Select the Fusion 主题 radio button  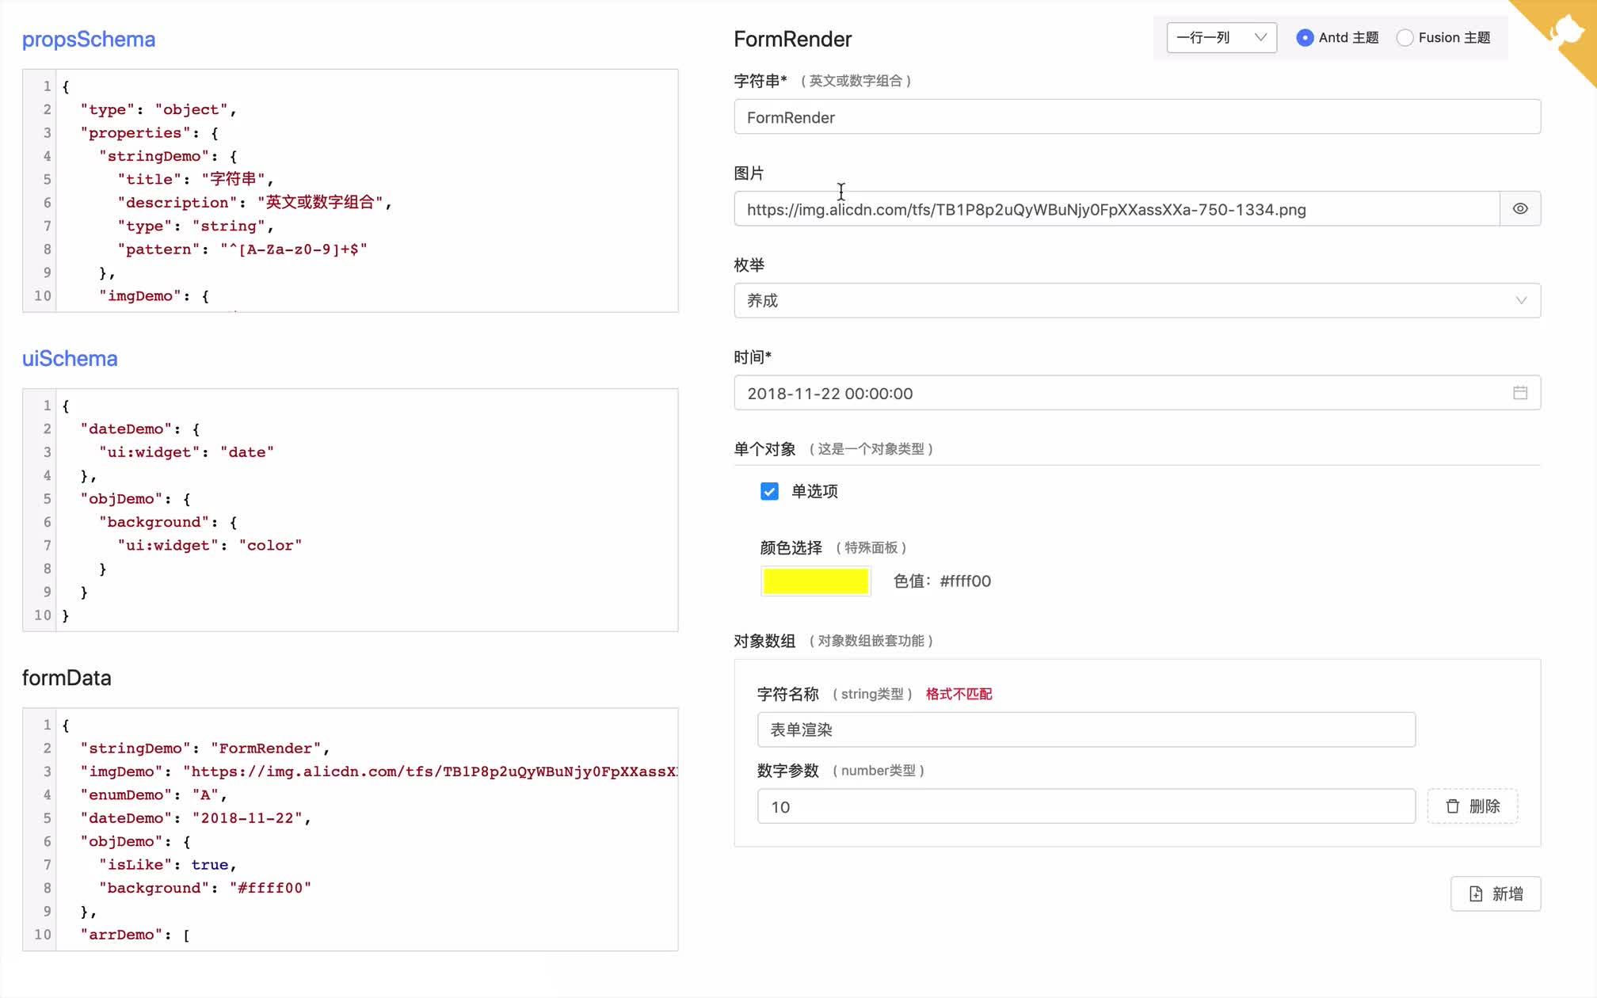click(1406, 37)
